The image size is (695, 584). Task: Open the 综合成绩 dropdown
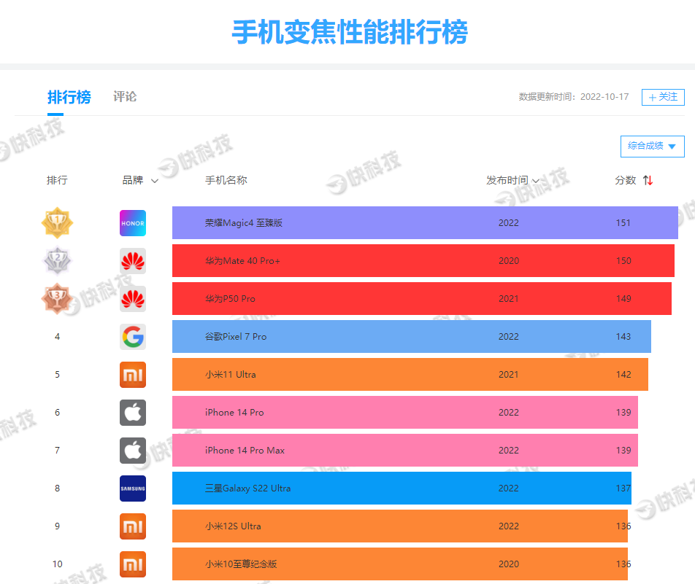[652, 146]
